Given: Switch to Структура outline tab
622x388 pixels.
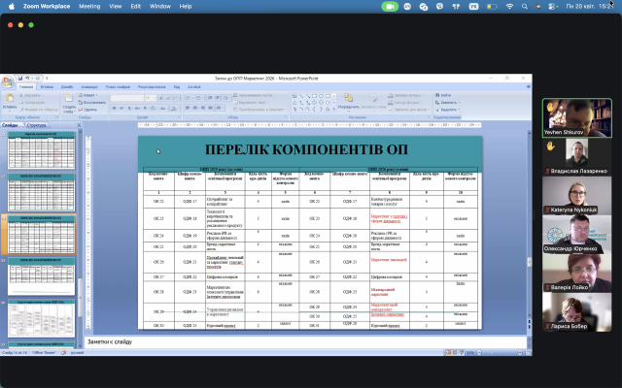Looking at the screenshot, I should click(x=37, y=125).
